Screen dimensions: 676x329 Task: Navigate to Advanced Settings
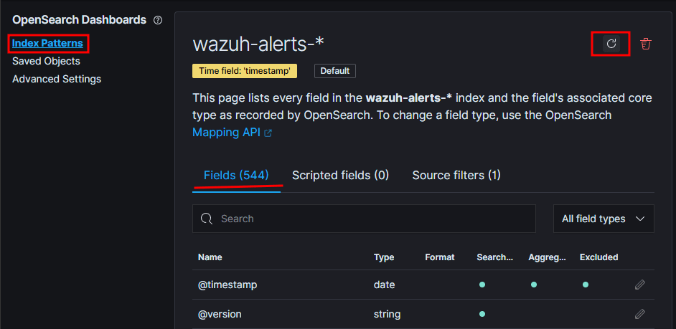pos(57,79)
